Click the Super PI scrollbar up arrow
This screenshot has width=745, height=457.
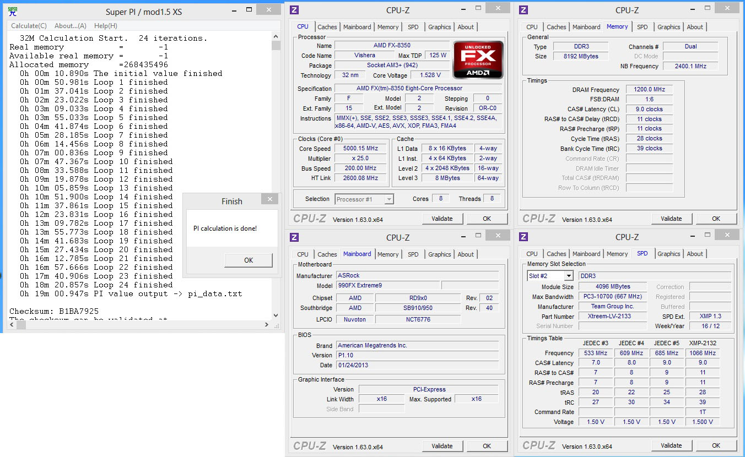point(276,36)
